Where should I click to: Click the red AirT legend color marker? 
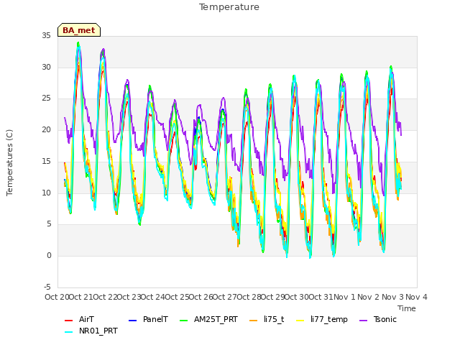coord(68,321)
